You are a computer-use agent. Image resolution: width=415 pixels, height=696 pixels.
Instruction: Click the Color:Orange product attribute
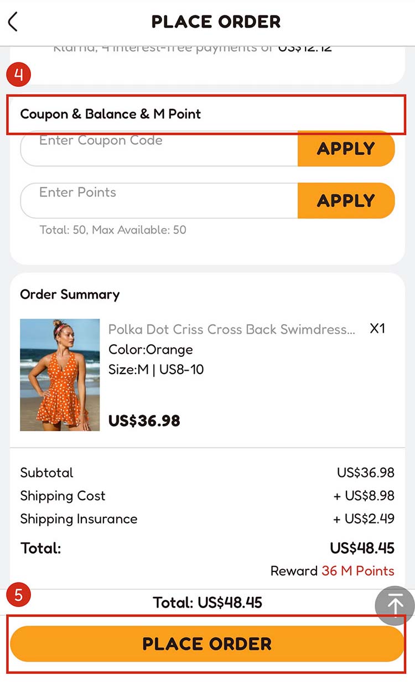click(x=151, y=350)
